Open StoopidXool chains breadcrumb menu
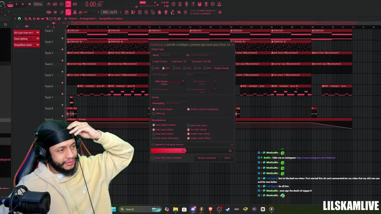 [x=110, y=18]
